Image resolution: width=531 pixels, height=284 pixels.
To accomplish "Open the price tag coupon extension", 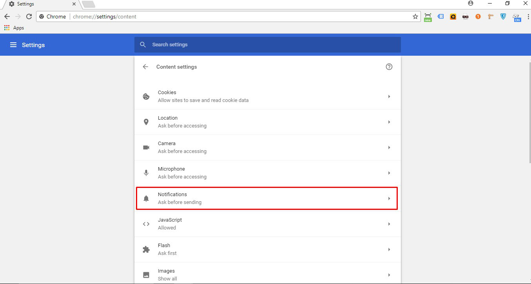I will pyautogui.click(x=440, y=16).
